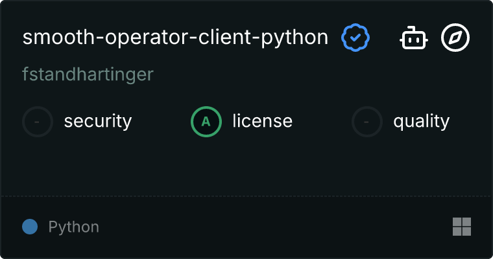Viewport: 493px width, 259px height.
Task: Click the empty card body below the ratings
Action: [x=246, y=165]
